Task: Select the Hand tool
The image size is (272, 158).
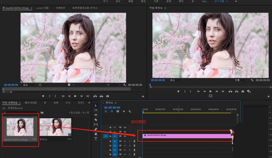Action: click(96, 134)
